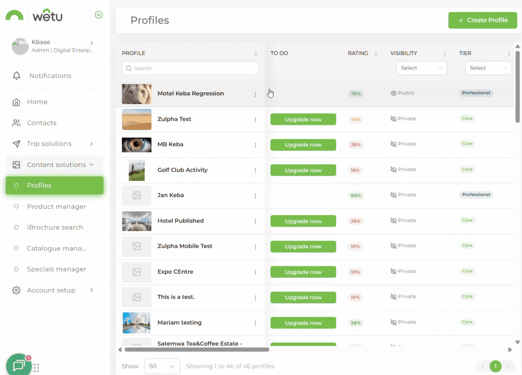Open row options for Zulpha Test
The width and height of the screenshot is (522, 375).
click(255, 119)
